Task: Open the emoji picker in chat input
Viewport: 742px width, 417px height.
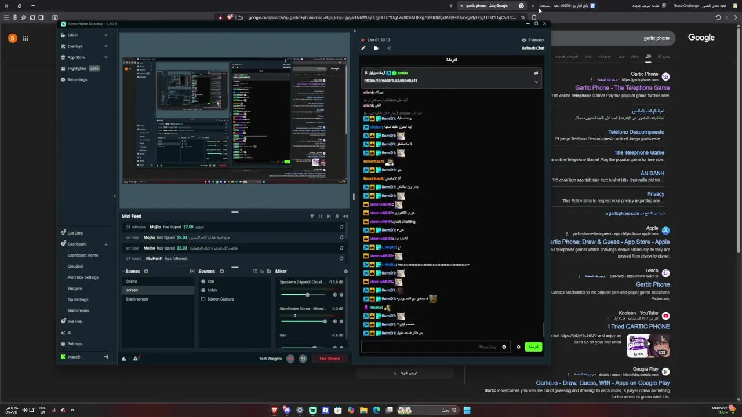Action: point(504,347)
